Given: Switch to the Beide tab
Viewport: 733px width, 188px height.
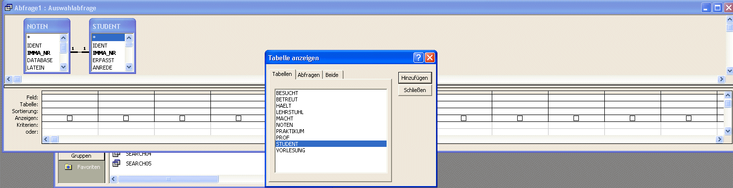Looking at the screenshot, I should coord(332,75).
